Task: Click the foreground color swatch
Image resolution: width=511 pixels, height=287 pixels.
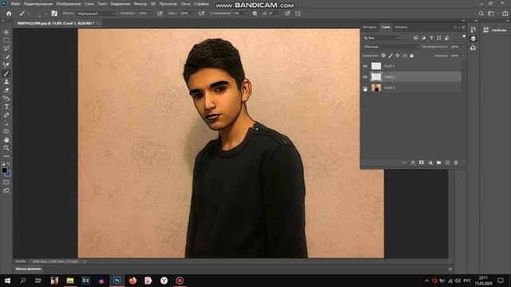Action: coord(4,170)
